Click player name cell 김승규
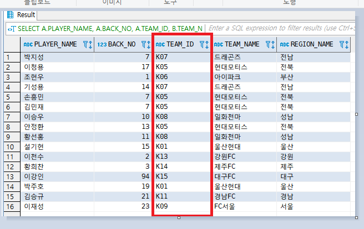 point(57,196)
